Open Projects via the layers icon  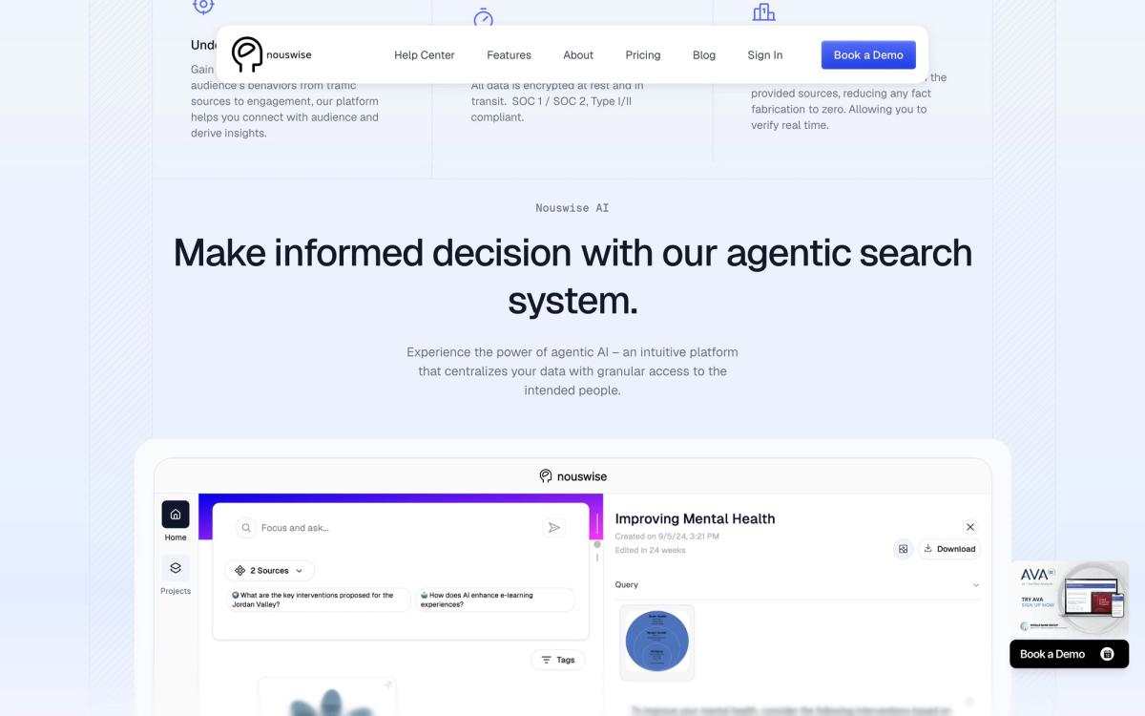tap(176, 568)
